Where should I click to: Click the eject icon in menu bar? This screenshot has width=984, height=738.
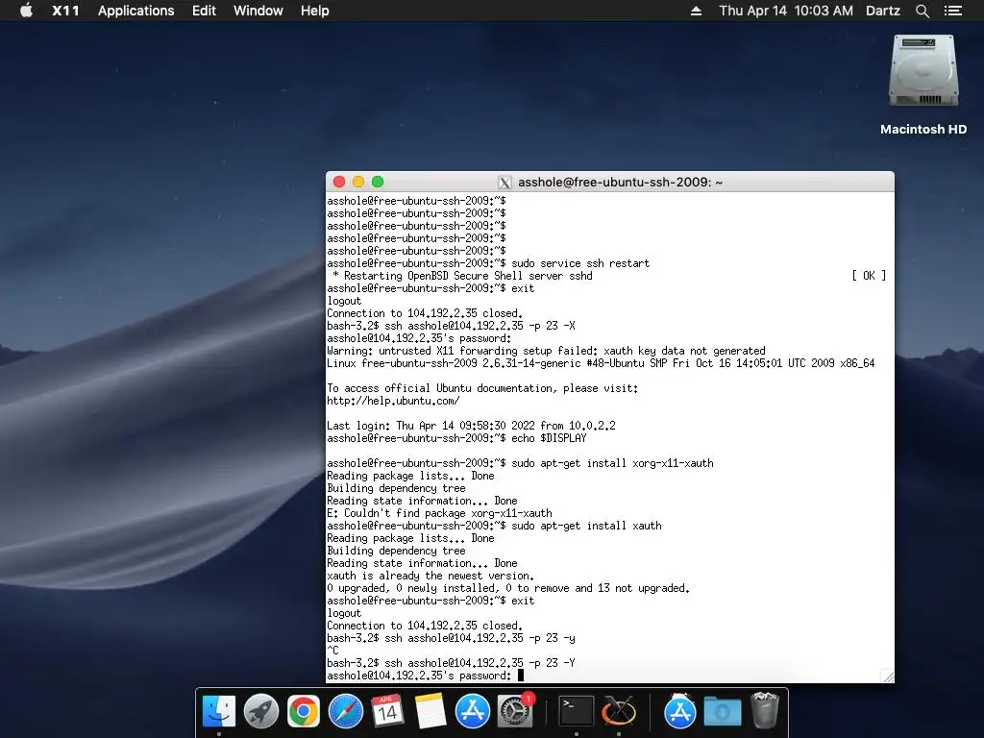click(x=696, y=11)
